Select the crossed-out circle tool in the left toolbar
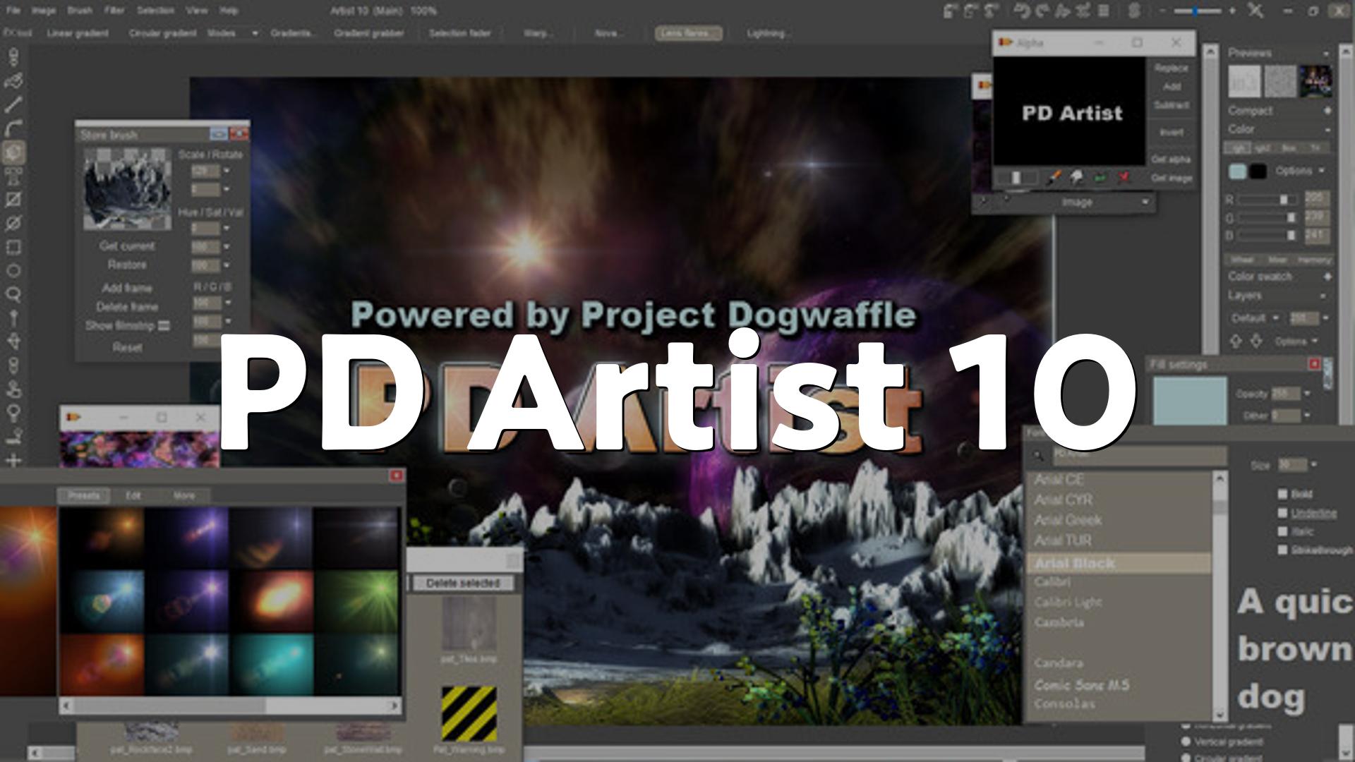This screenshot has height=762, width=1355. (x=13, y=224)
